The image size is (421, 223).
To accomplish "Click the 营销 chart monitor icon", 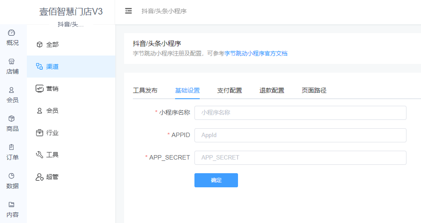I will coord(40,89).
